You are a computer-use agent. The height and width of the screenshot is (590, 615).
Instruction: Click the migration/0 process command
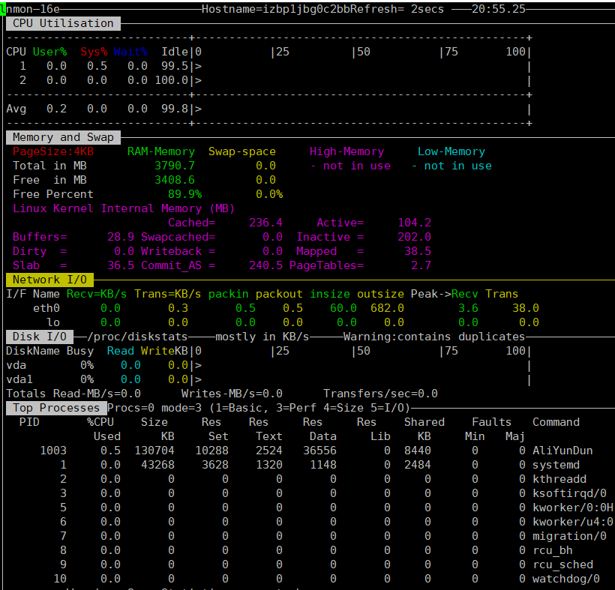pyautogui.click(x=569, y=536)
